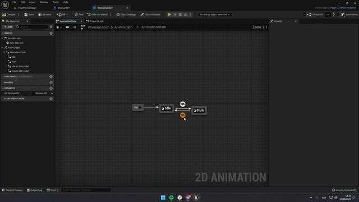
Task: Close the My Blueprint panel tab
Action: [x=27, y=21]
